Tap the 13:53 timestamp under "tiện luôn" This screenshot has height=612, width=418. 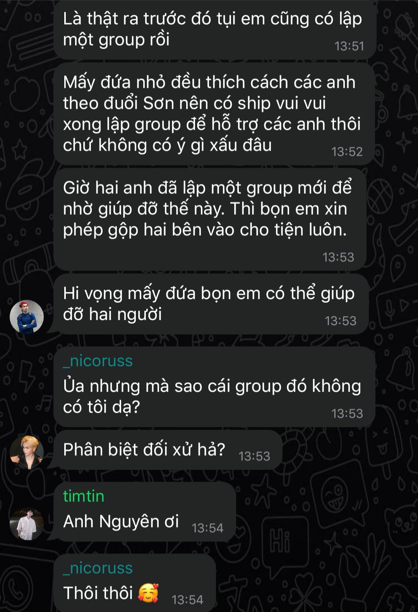click(x=338, y=257)
